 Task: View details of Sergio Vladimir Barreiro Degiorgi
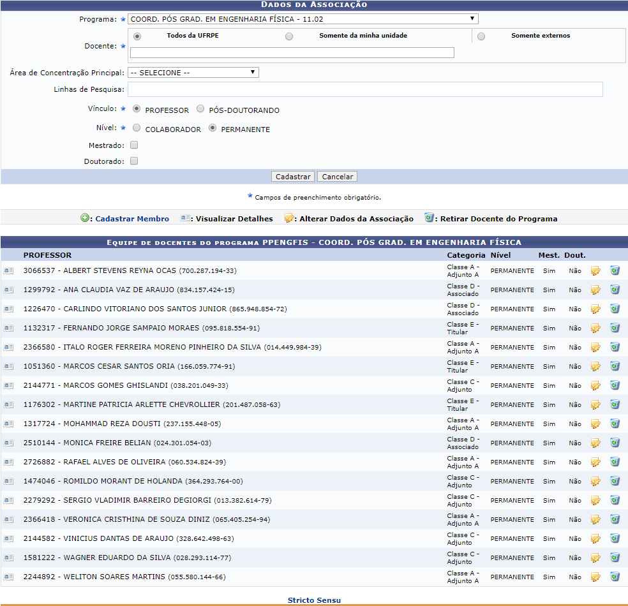pos(8,501)
